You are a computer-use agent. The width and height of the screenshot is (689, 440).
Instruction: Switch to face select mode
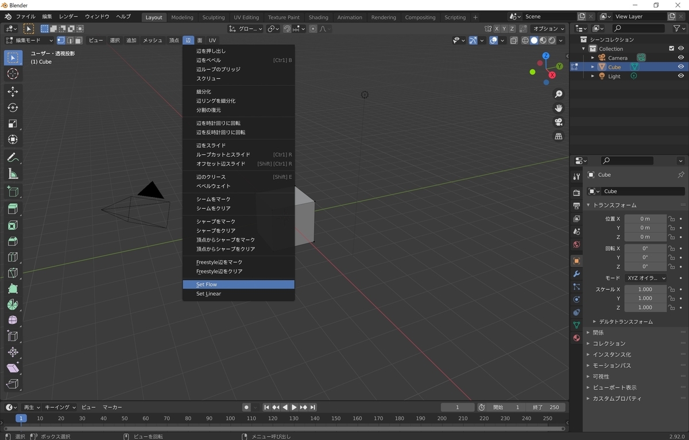79,40
